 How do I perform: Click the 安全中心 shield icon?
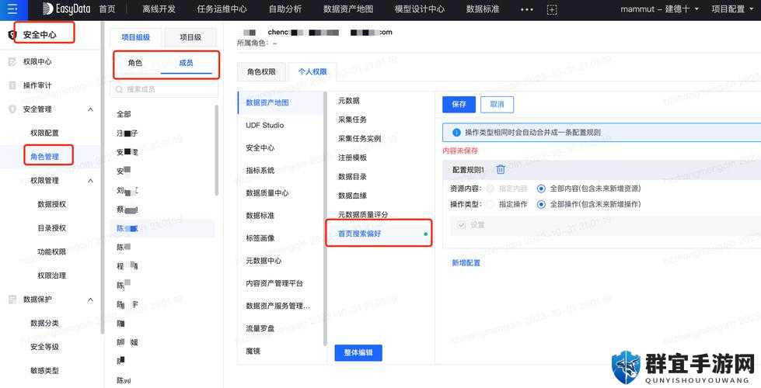coord(12,35)
